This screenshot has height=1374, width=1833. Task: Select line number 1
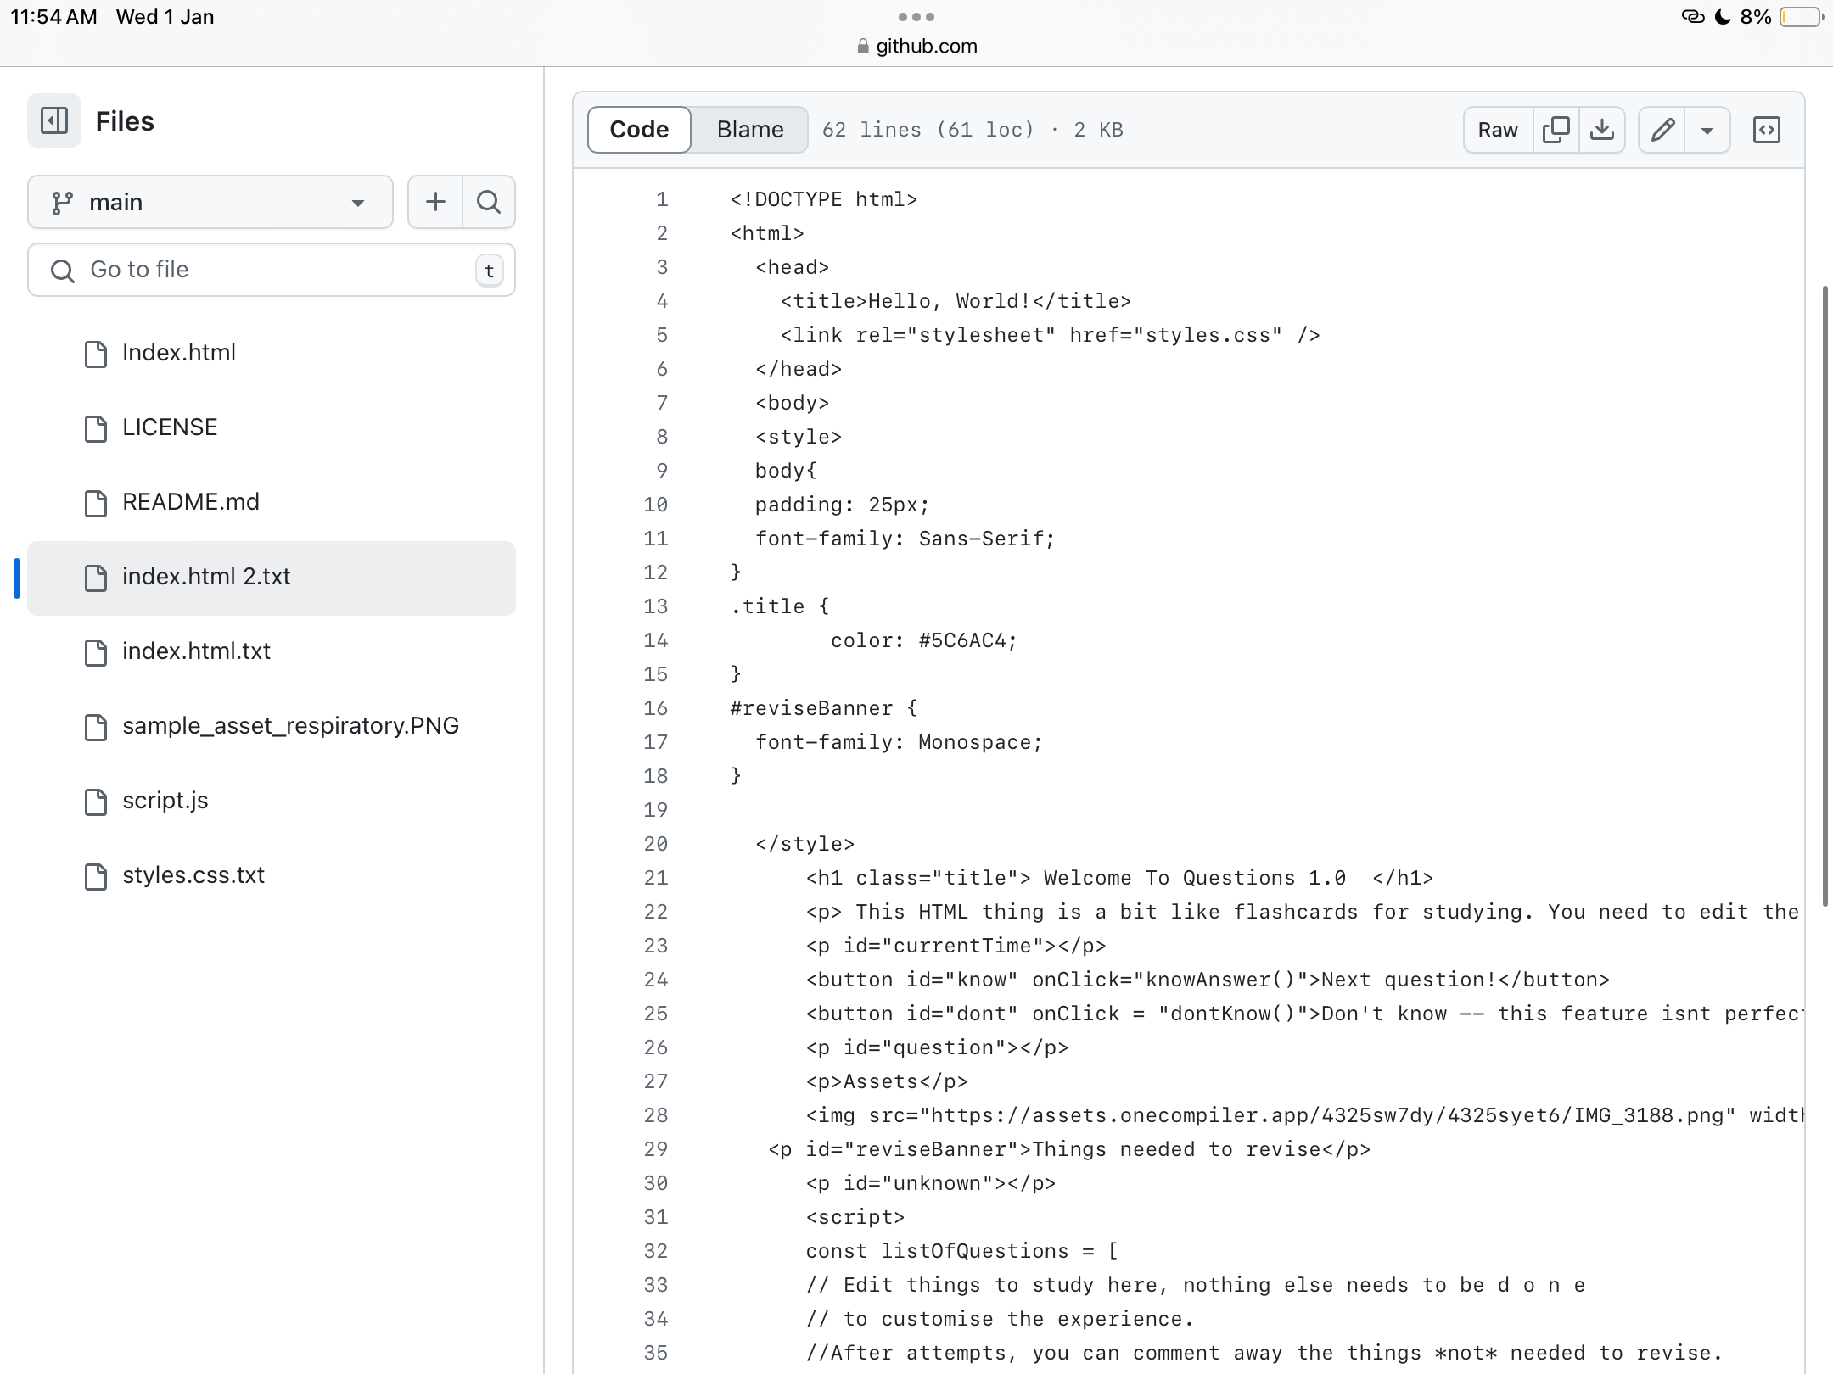662,199
